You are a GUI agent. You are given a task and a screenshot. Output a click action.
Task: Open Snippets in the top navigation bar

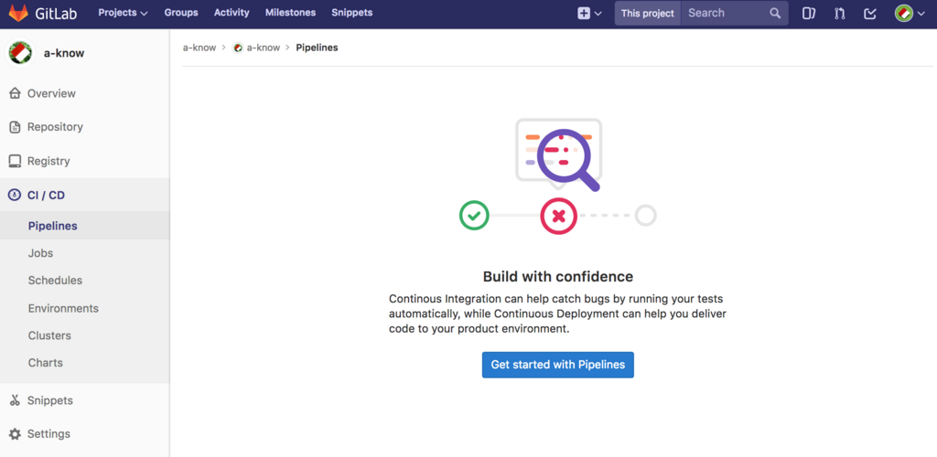pos(352,13)
